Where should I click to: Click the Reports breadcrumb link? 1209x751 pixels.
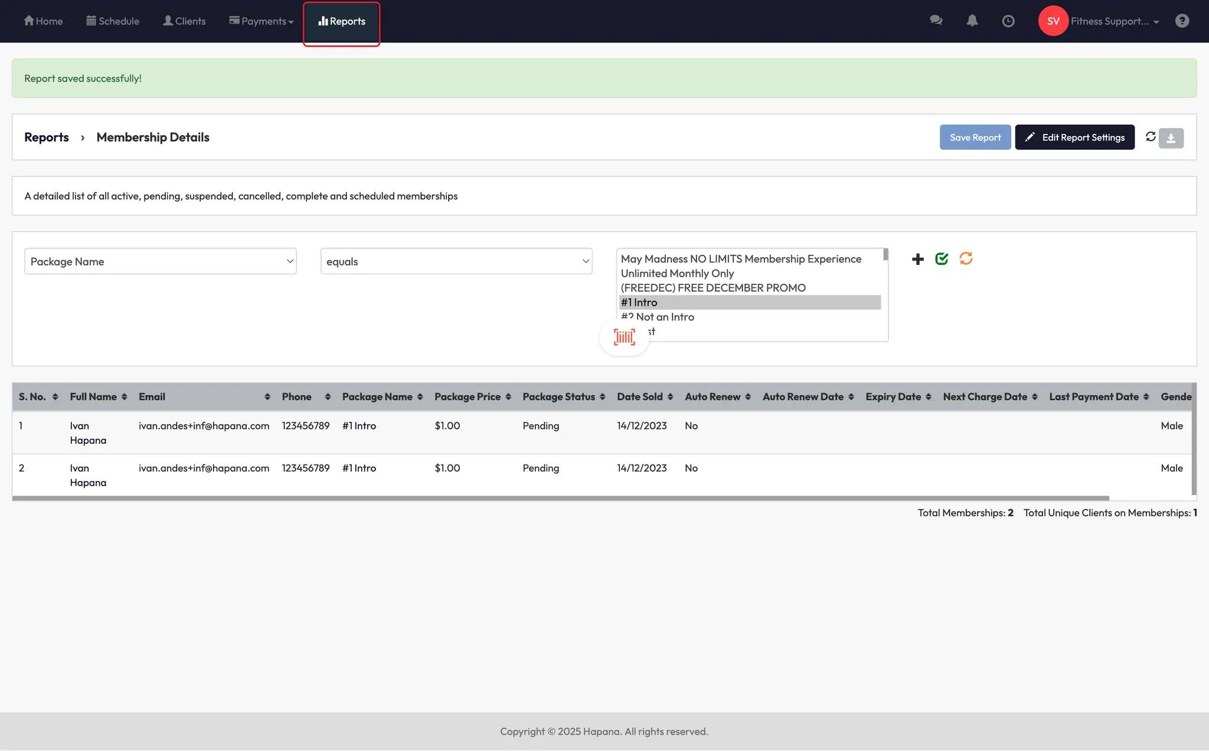tap(46, 137)
